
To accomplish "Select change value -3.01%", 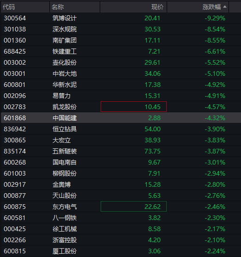I will coord(215,162).
